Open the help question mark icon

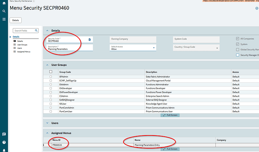coord(4,142)
